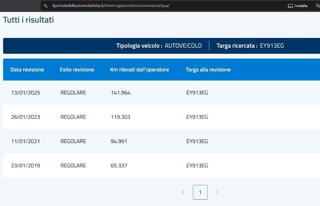The width and height of the screenshot is (320, 206).
Task: Click plate EY913EG in the 11/01/2021 row
Action: tap(197, 141)
